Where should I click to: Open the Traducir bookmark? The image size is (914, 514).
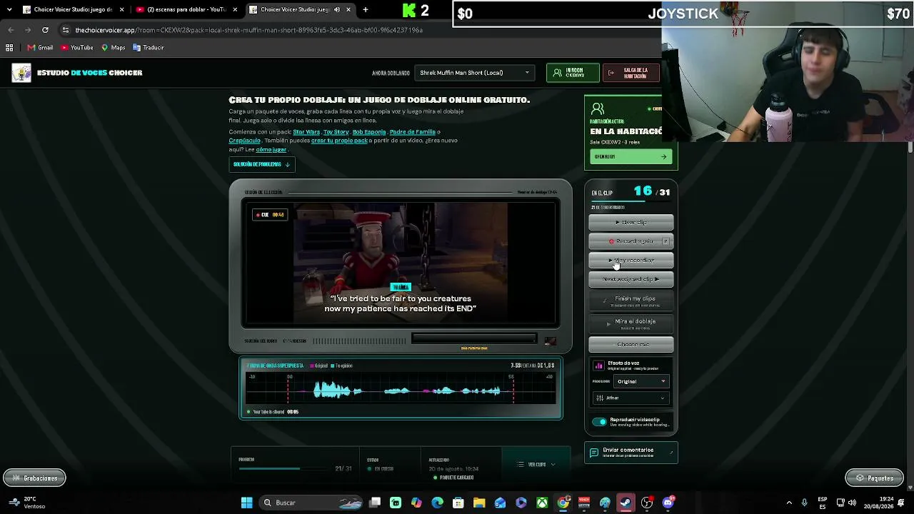[x=149, y=48]
